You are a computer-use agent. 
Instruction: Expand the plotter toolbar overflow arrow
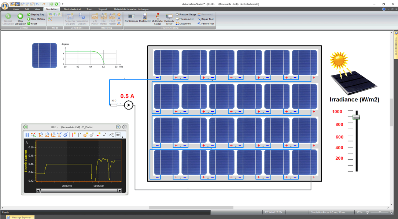(122, 136)
